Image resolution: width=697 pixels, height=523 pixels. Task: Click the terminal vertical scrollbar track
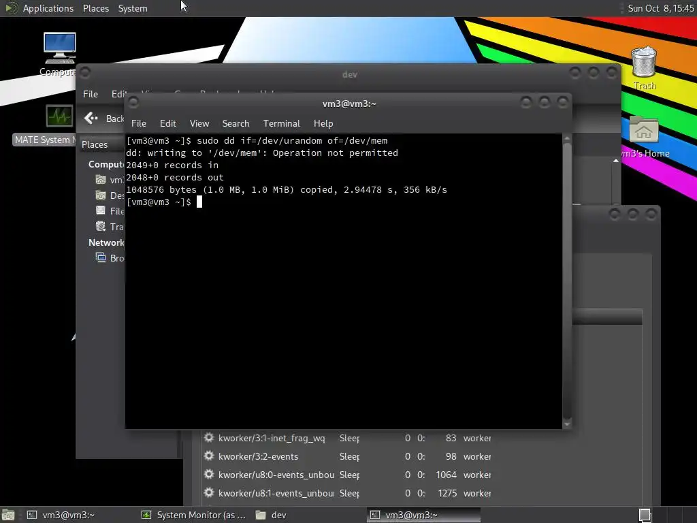[567, 281]
